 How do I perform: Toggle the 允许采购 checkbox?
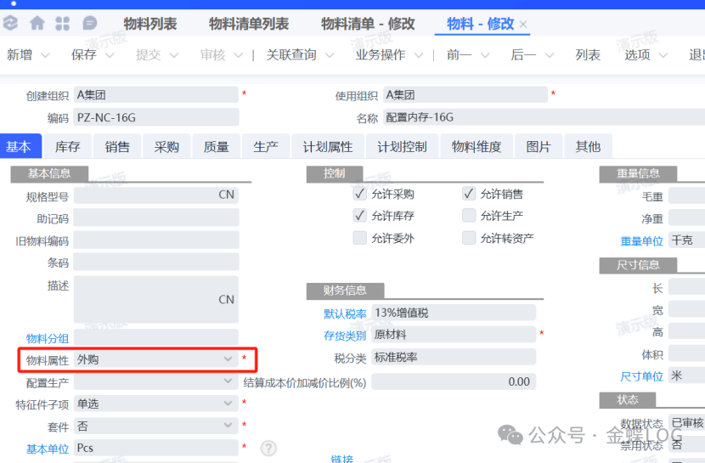pyautogui.click(x=360, y=194)
